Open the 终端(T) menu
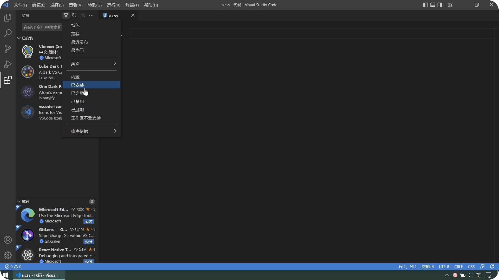499x280 pixels. point(132,5)
